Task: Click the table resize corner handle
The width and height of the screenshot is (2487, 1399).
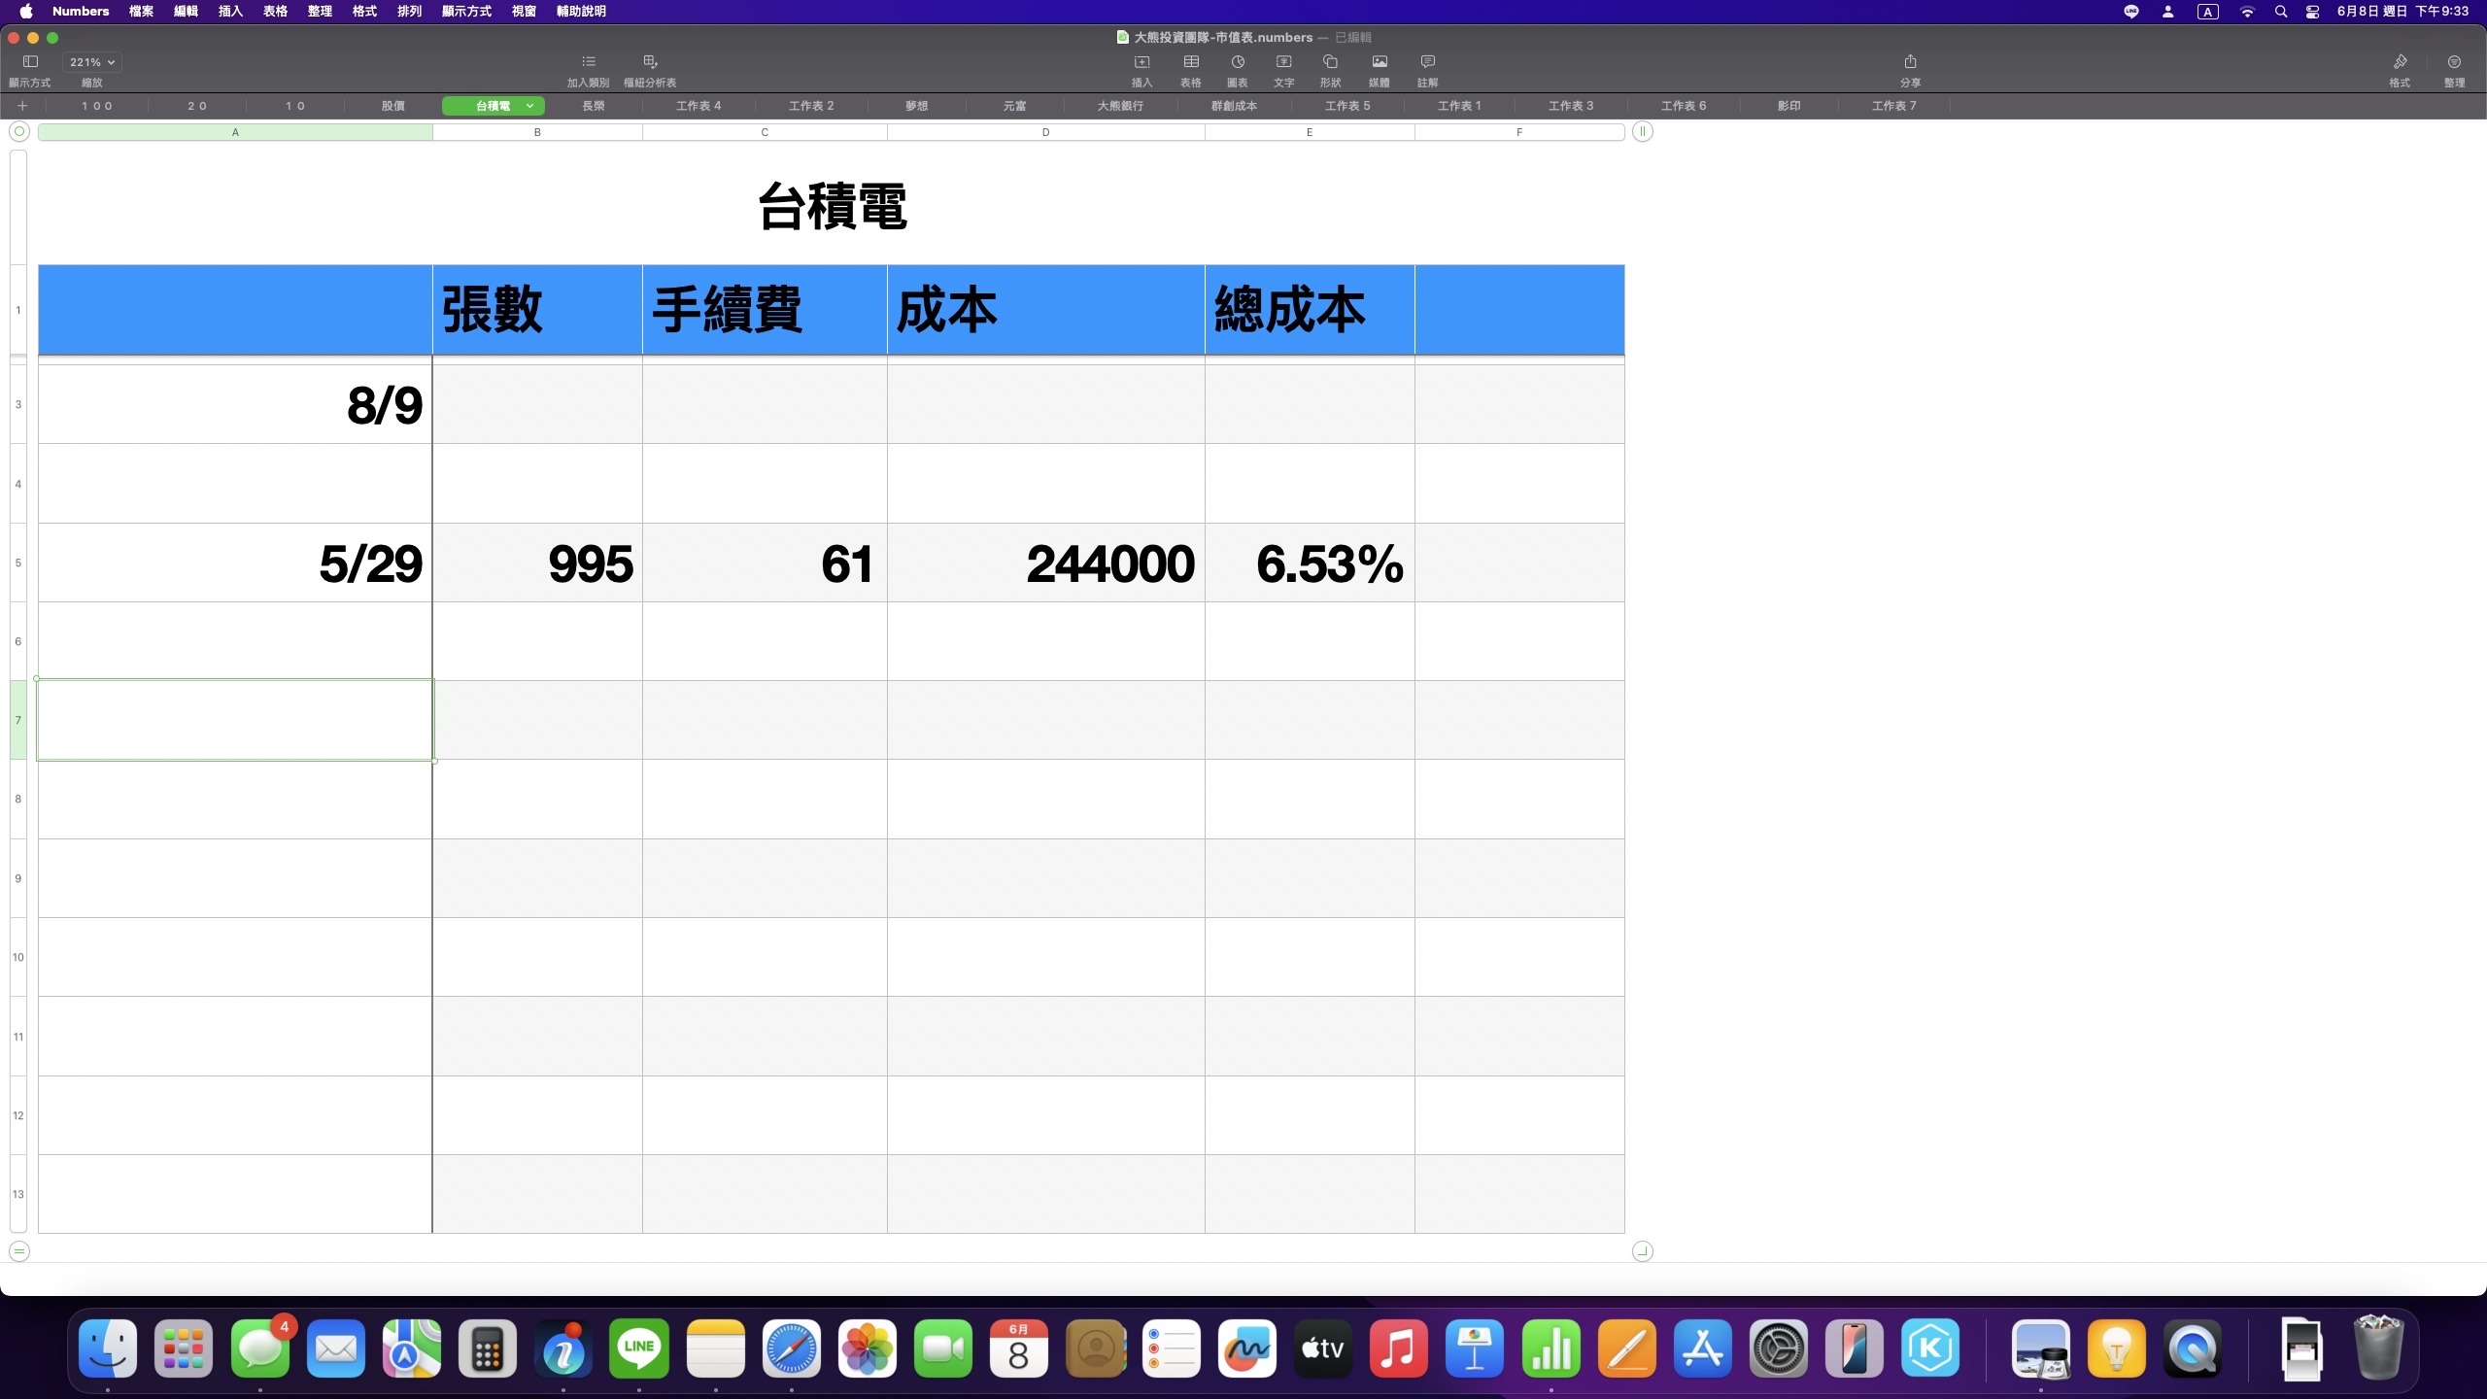Action: 1642,1250
